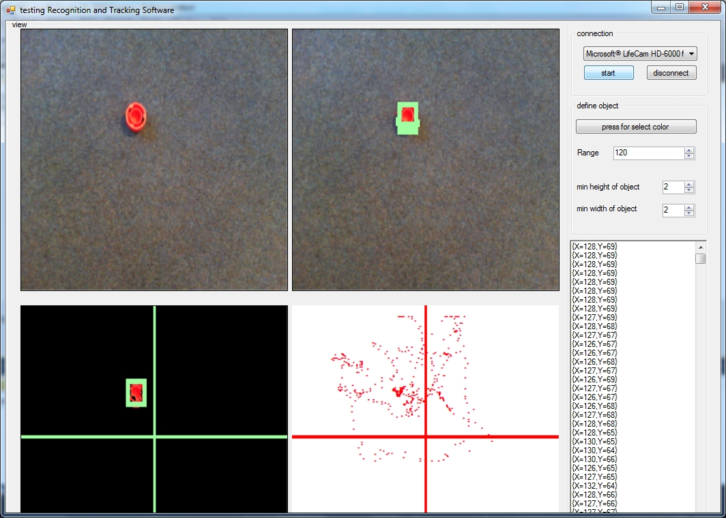The width and height of the screenshot is (726, 518).
Task: Click into the Range value field
Action: [x=649, y=153]
